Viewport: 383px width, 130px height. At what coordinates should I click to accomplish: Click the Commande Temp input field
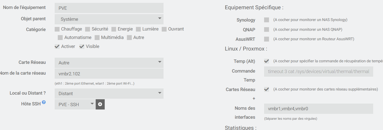click(x=318, y=72)
